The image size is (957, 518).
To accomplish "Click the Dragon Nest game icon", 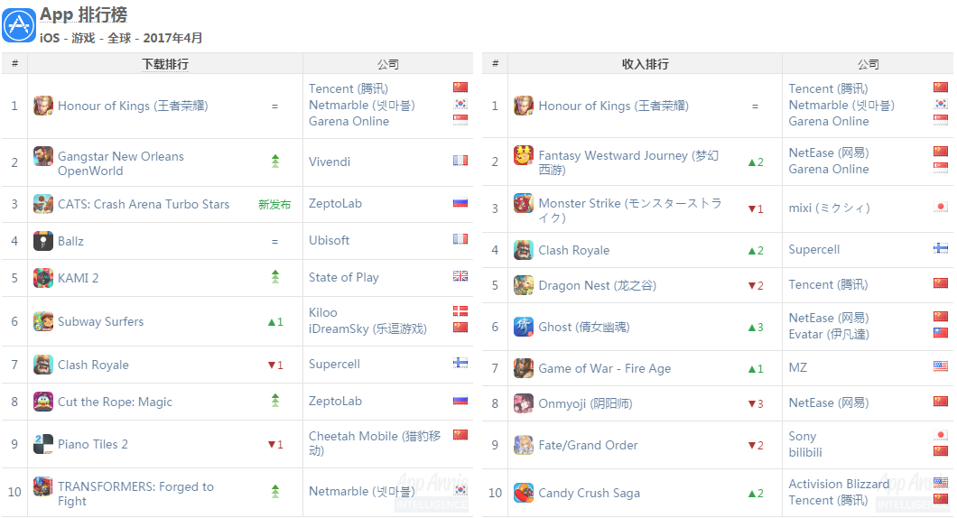I will (523, 285).
